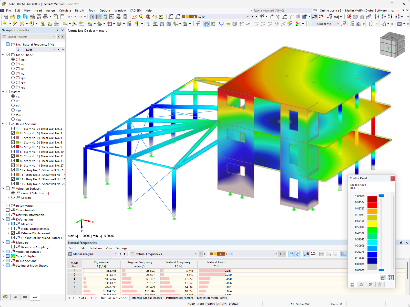410x307 pixels.
Task: Click the Save icon in the toolbar
Action: (x=39, y=16)
